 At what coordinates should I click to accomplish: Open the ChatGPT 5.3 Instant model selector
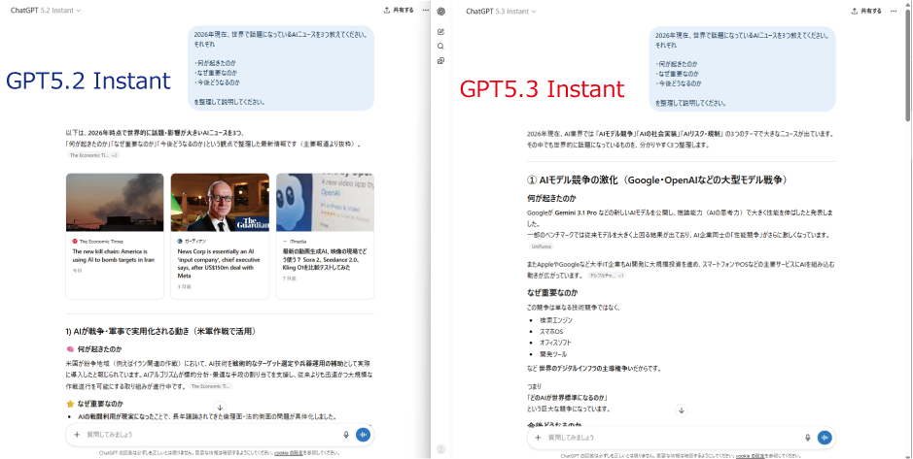pyautogui.click(x=502, y=11)
